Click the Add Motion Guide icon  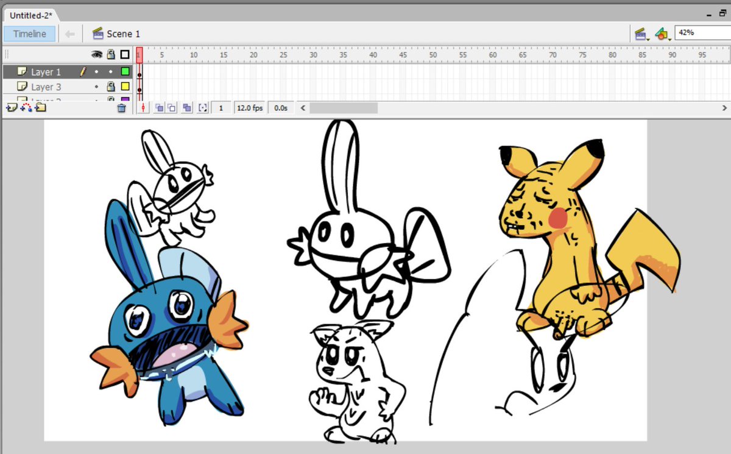click(x=26, y=108)
